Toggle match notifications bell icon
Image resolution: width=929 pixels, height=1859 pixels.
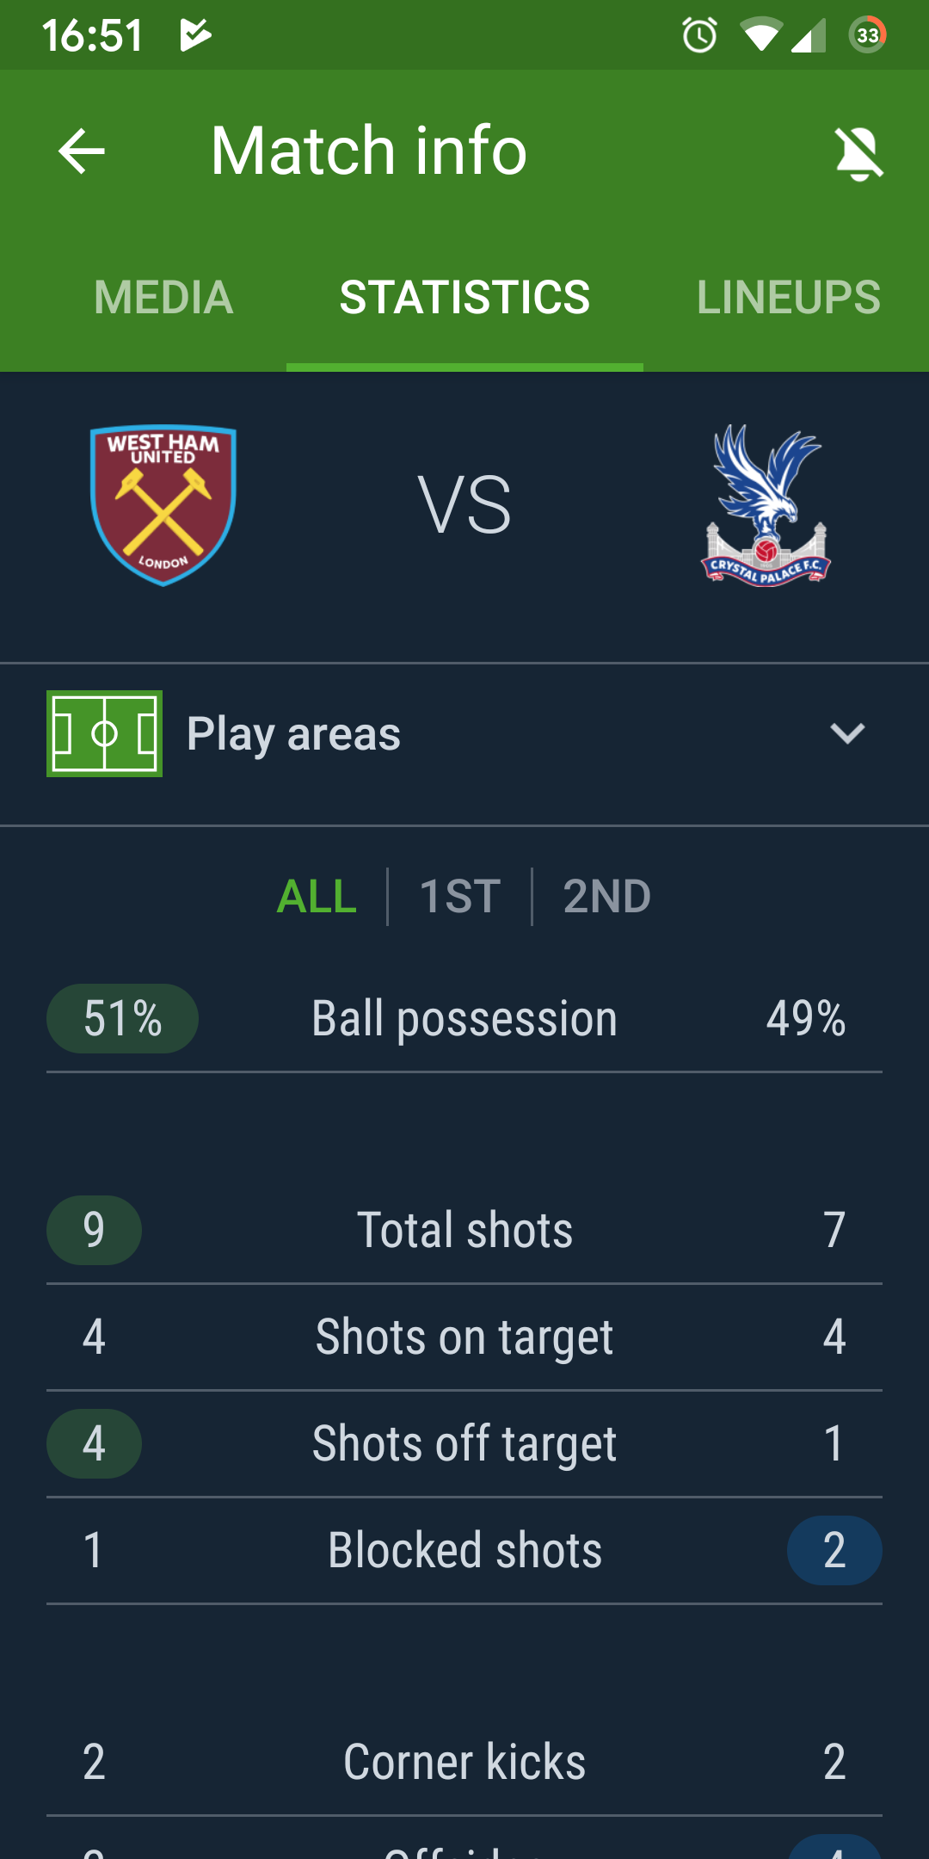click(x=859, y=153)
